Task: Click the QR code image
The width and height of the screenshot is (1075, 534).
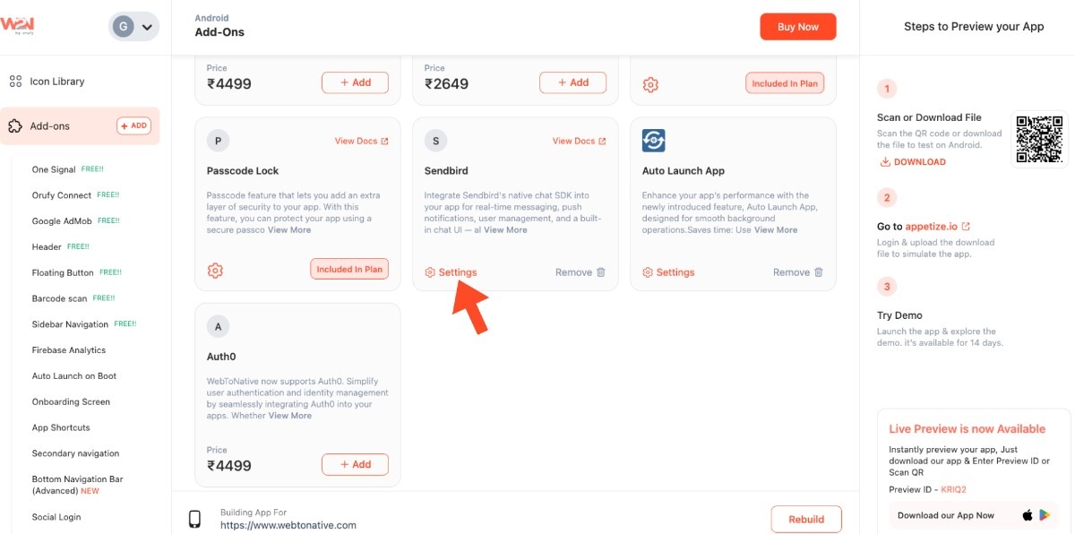Action: [x=1039, y=139]
